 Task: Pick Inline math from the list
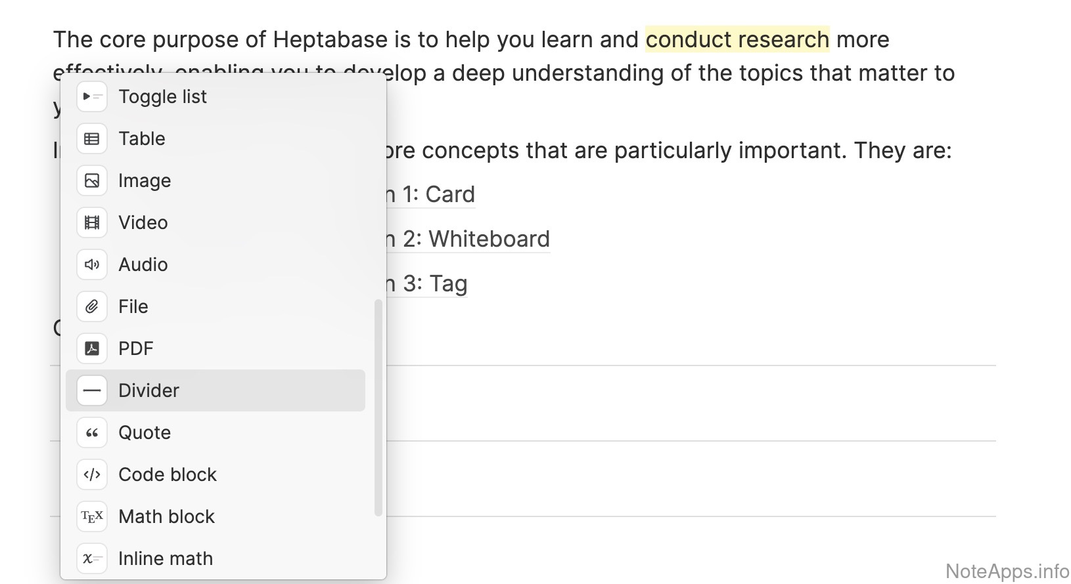166,559
